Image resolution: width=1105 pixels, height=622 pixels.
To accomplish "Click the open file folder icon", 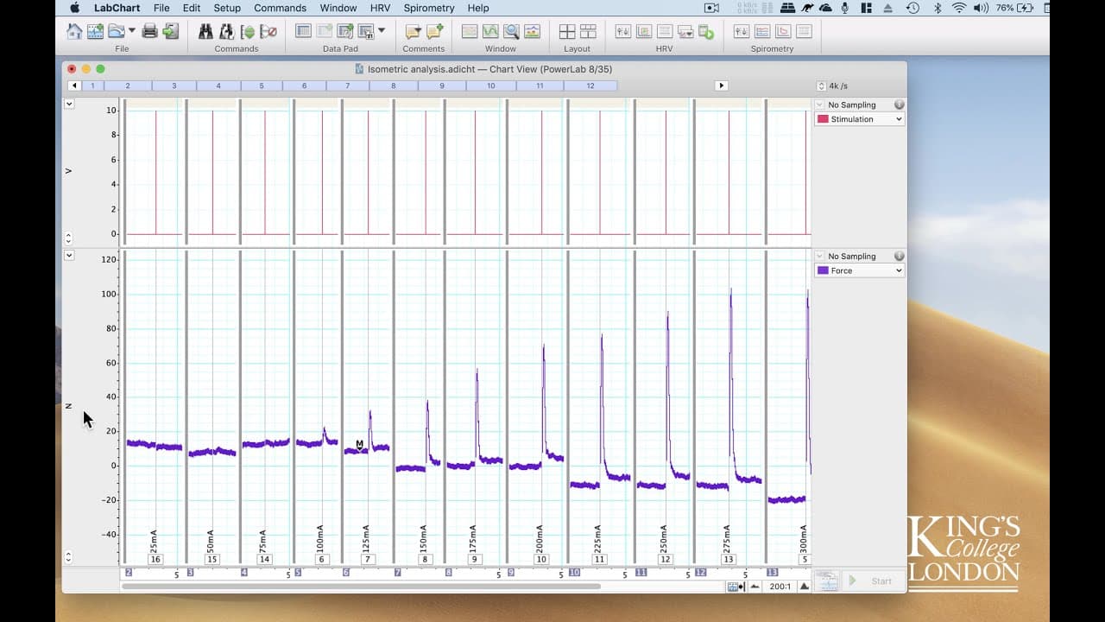I will tap(116, 32).
